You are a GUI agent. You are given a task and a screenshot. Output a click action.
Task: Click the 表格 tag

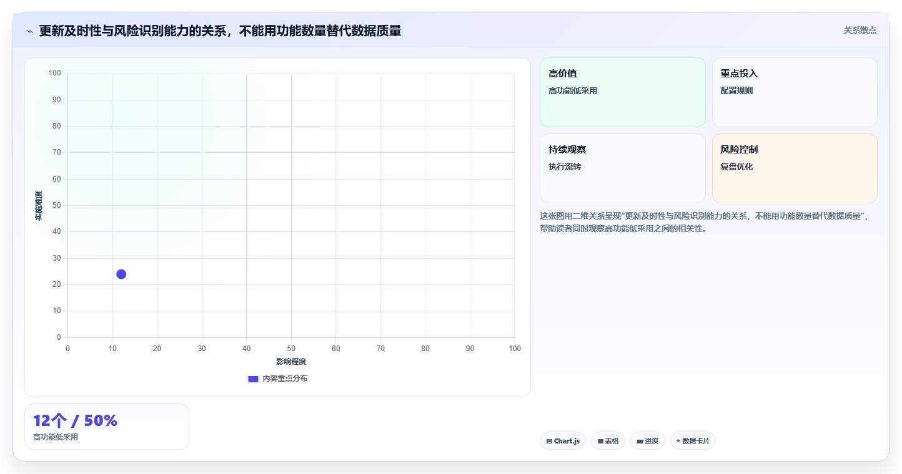point(608,441)
